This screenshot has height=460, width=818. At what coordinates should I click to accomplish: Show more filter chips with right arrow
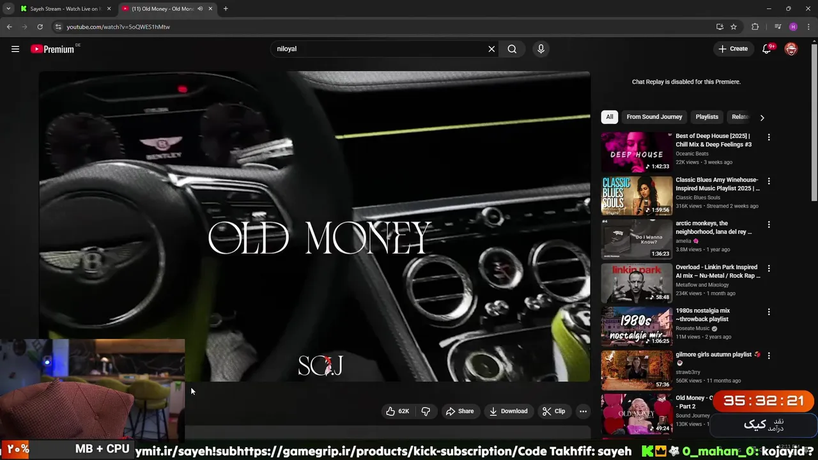pyautogui.click(x=762, y=118)
